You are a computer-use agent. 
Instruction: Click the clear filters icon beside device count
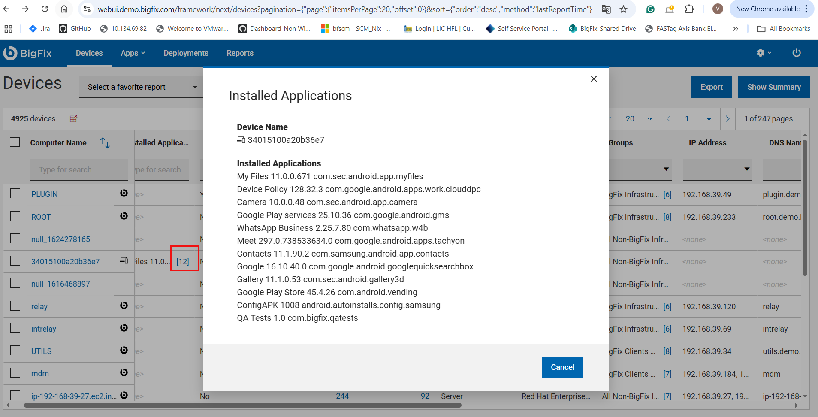(x=73, y=118)
